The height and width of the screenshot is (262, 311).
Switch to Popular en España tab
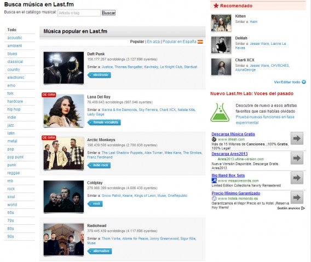pyautogui.click(x=179, y=42)
